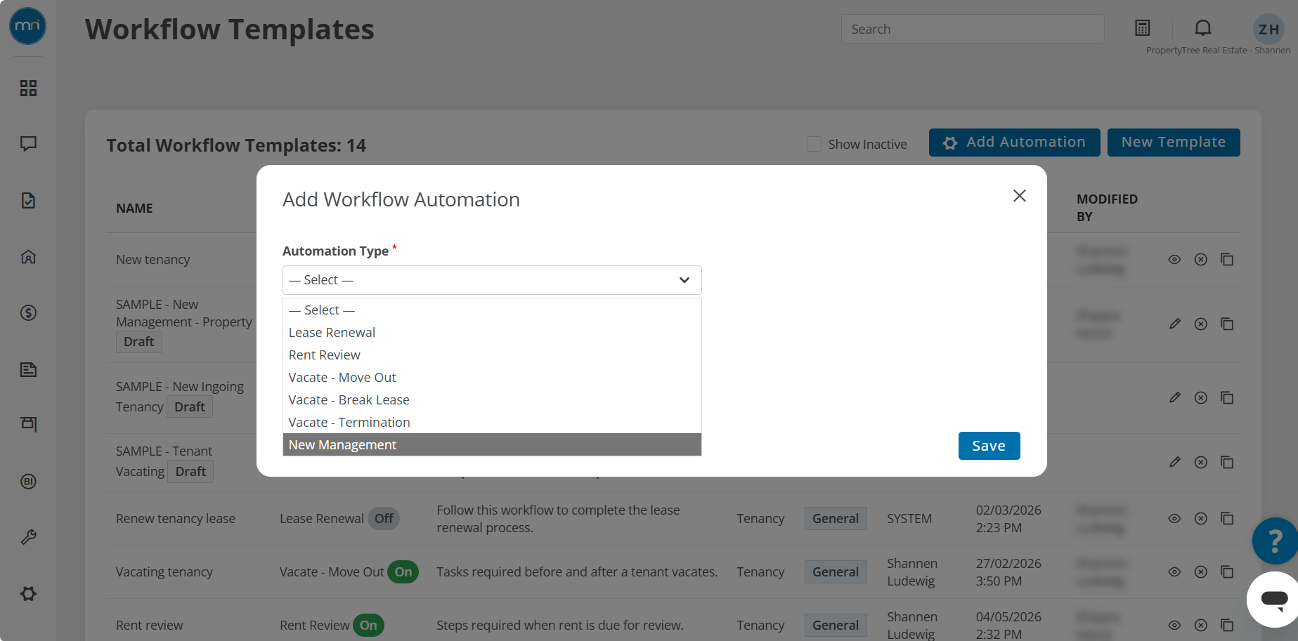Viewport: 1298px width, 641px height.
Task: Open the box-shaped icon below reports in sidebar
Action: [x=28, y=424]
